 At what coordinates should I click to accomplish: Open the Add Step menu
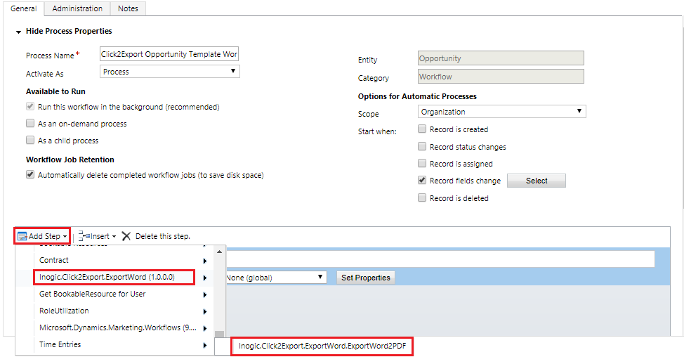click(42, 236)
